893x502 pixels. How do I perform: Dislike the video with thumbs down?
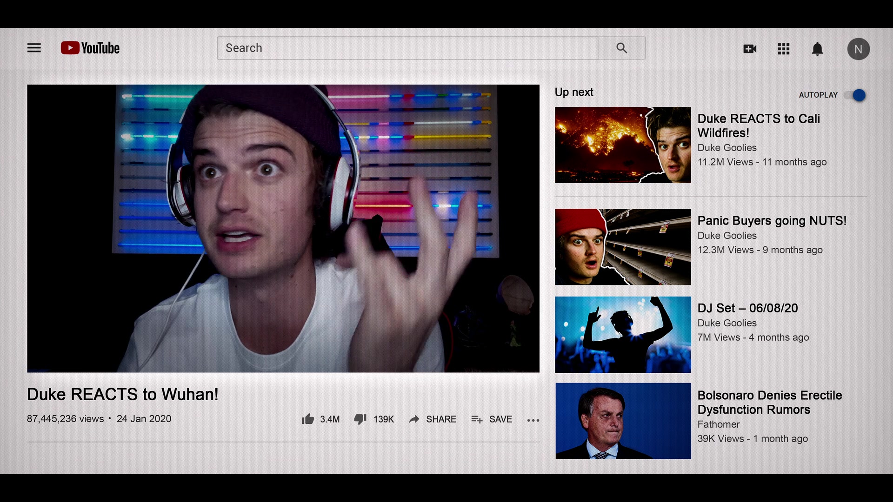(360, 419)
